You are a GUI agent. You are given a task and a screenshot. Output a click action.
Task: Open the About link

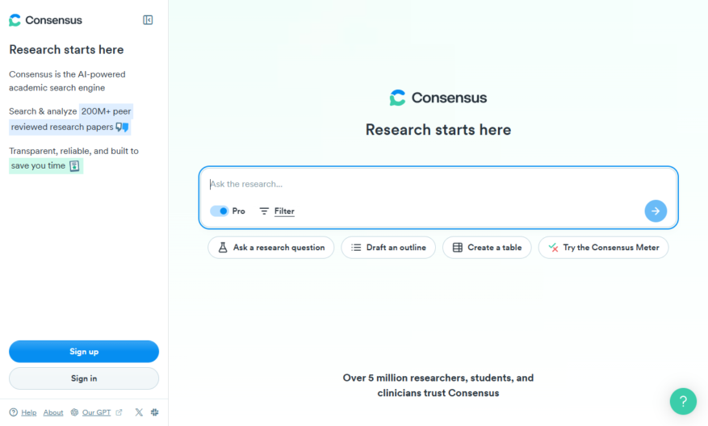coord(53,412)
